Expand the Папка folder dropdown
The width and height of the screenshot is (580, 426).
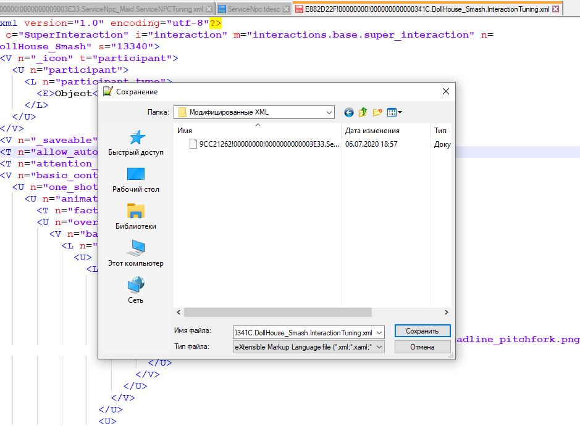tap(329, 112)
